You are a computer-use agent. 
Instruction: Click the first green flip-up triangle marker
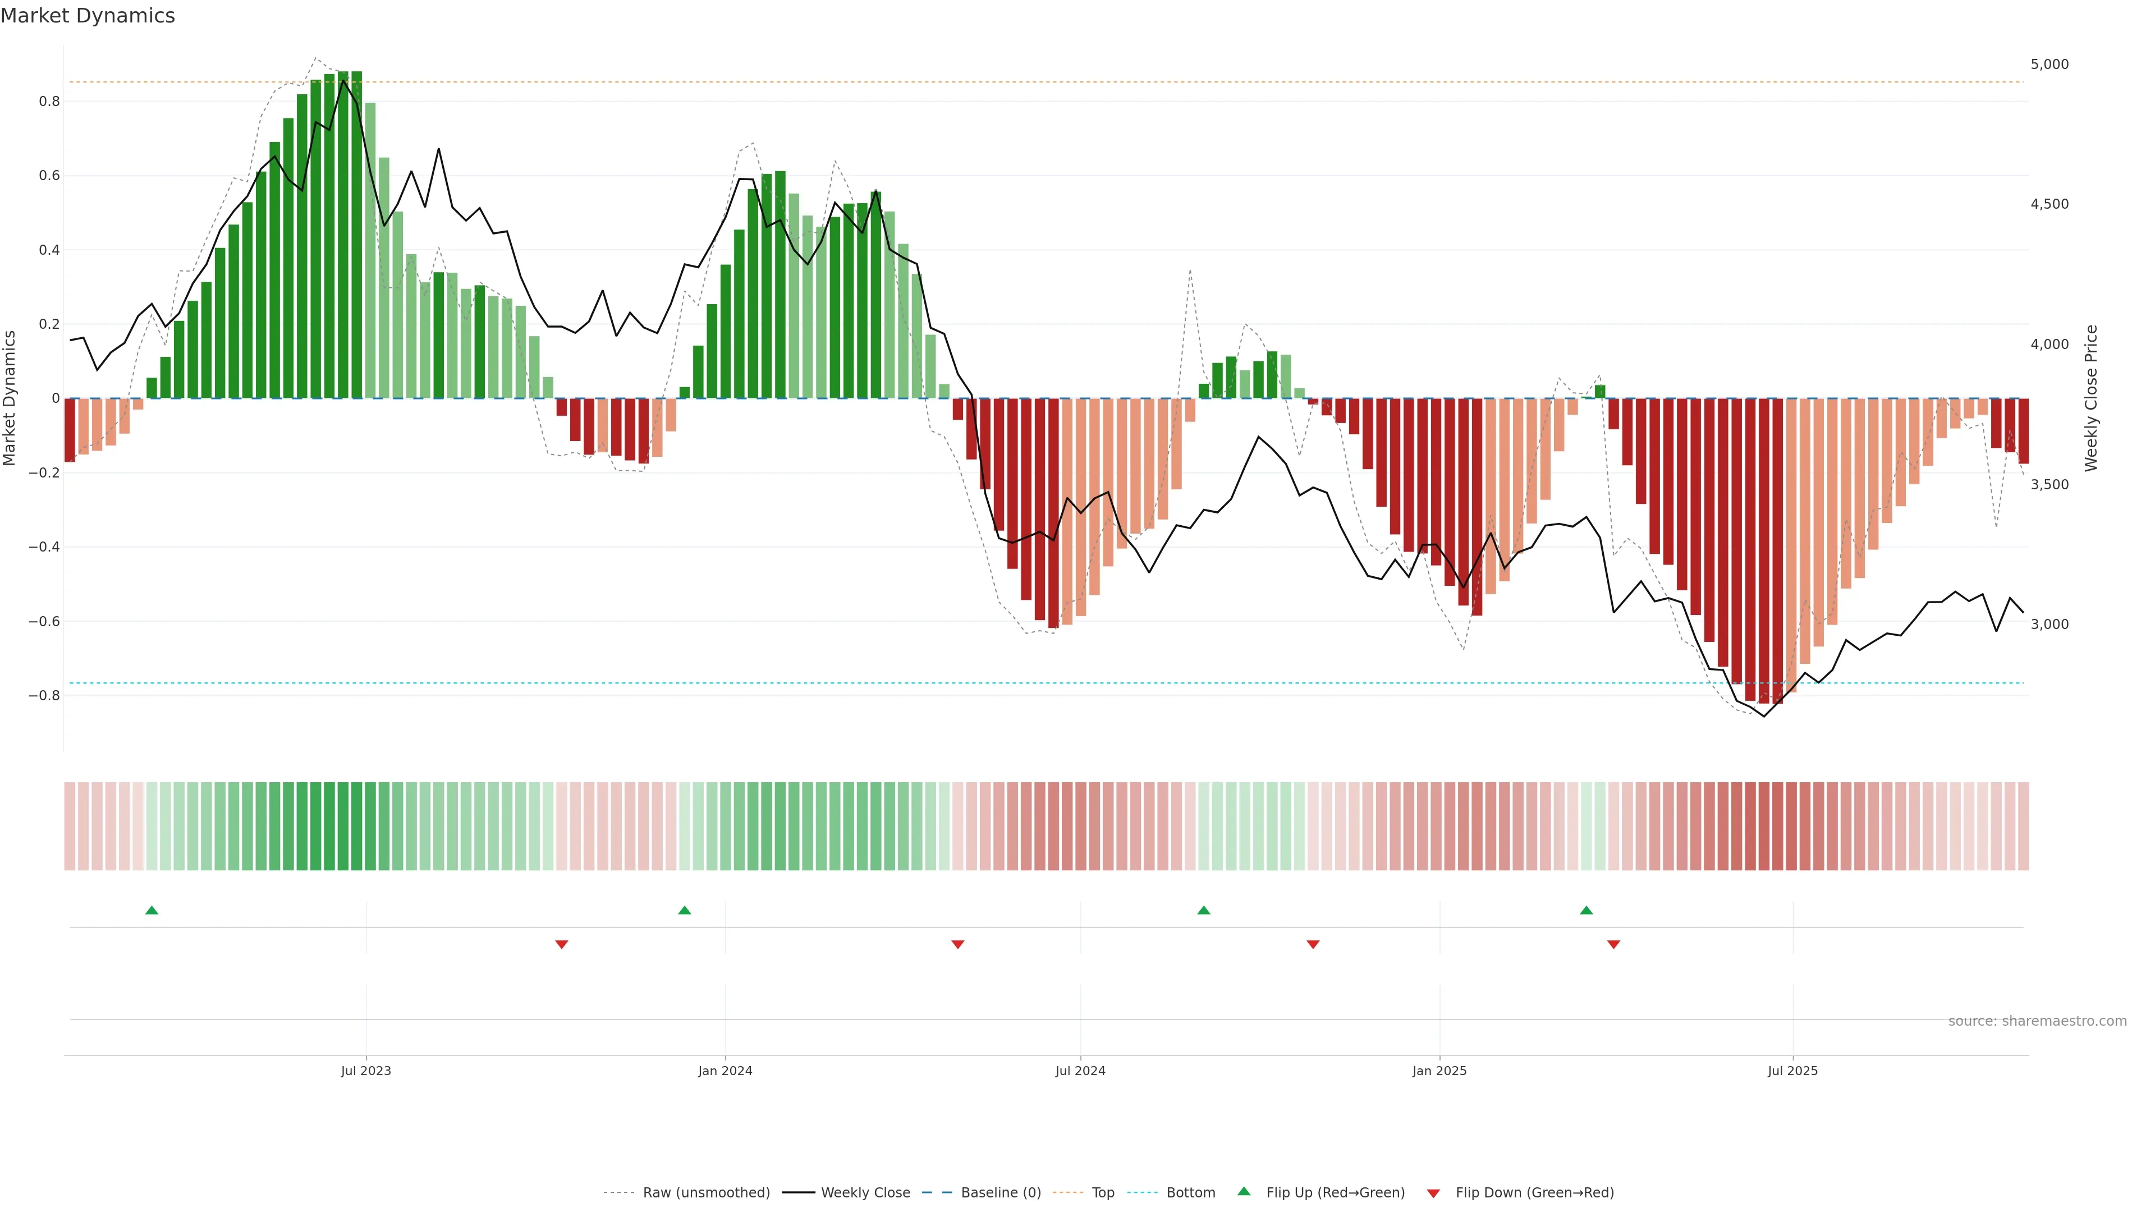[152, 910]
